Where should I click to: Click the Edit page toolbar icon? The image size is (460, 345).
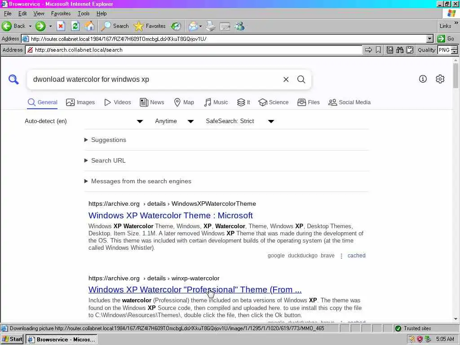(225, 26)
